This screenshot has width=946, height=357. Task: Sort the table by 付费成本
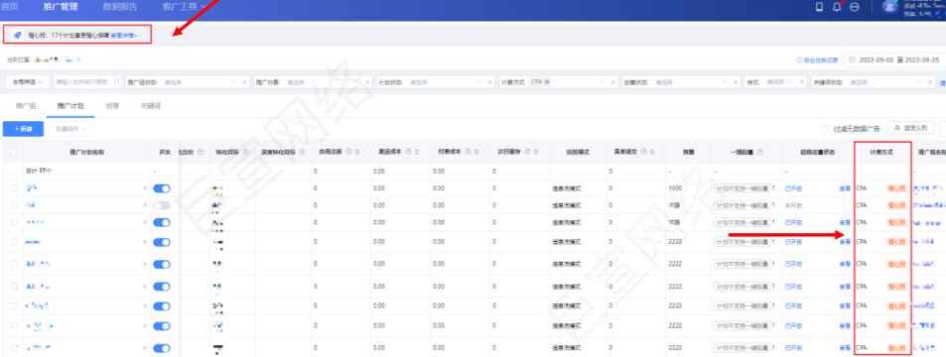coord(476,152)
